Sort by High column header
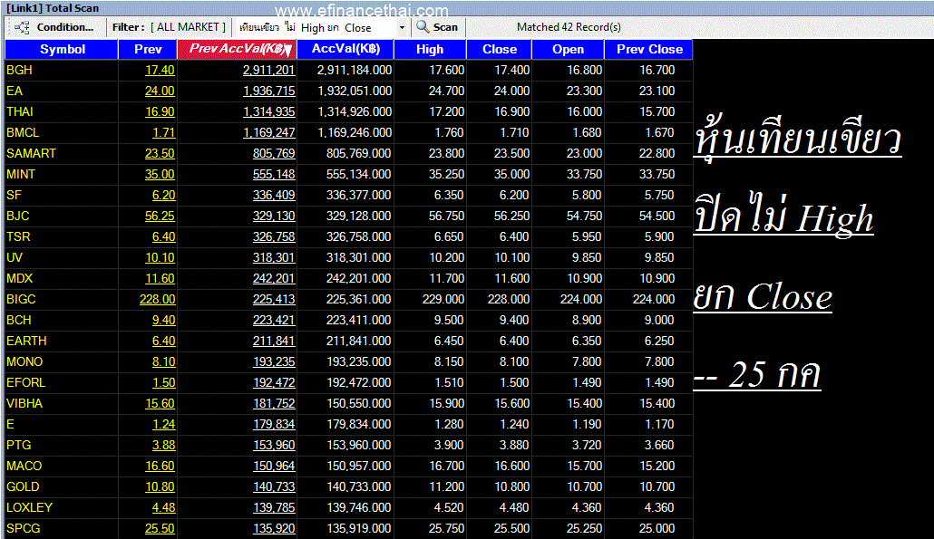Image resolution: width=934 pixels, height=539 pixels. [x=430, y=50]
